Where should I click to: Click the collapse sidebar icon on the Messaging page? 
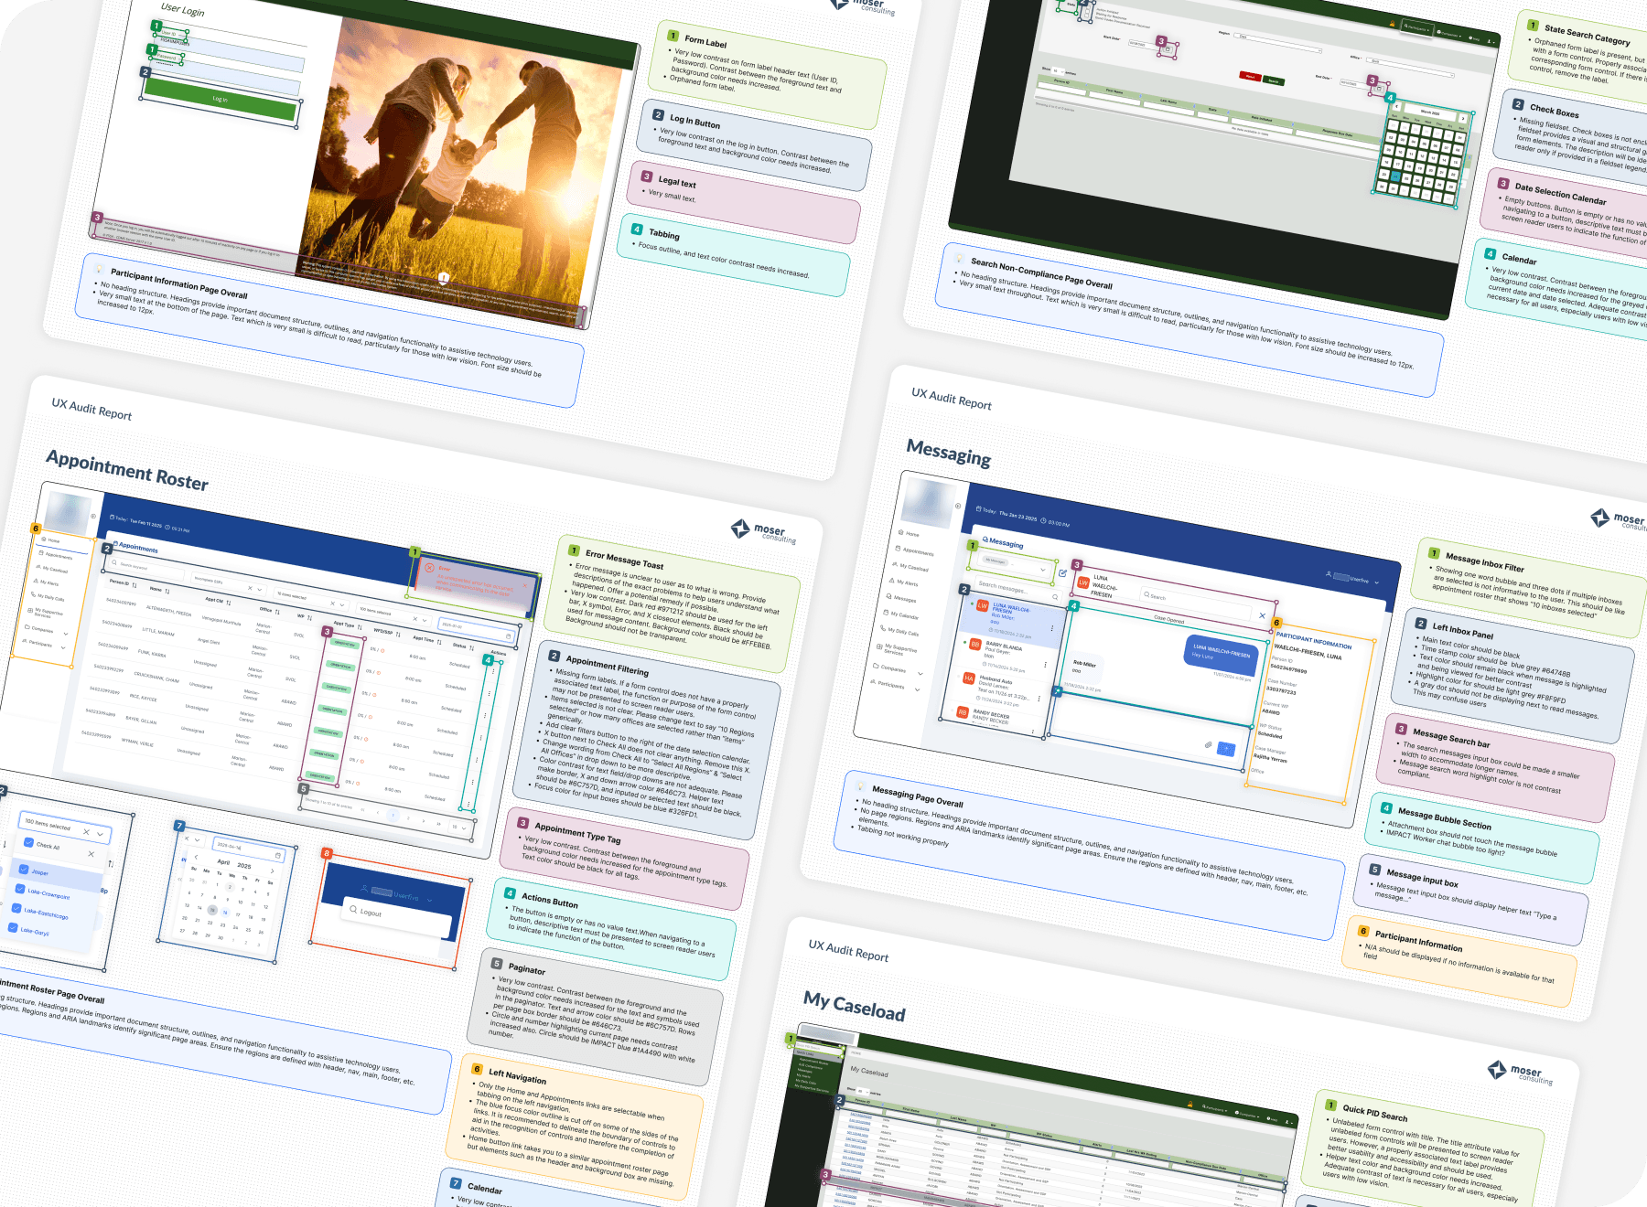click(x=958, y=506)
